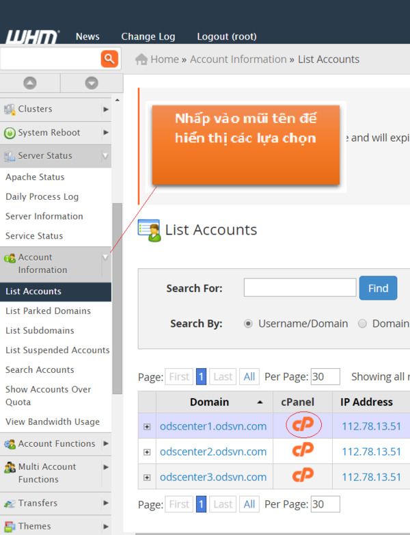Open List Suspended Accounts link
The width and height of the screenshot is (410, 535).
57,350
